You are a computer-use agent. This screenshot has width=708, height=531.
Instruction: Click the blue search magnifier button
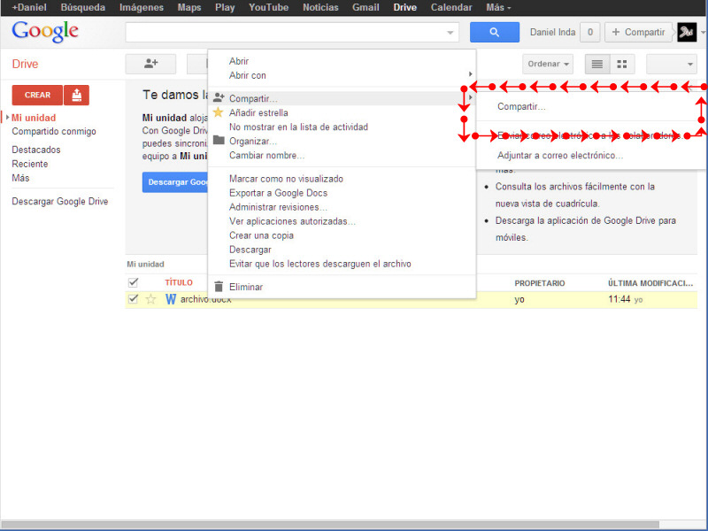495,32
